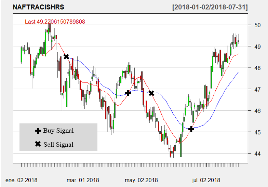Click the 2018-01-02/2018-07-31 date range label

click(210, 7)
